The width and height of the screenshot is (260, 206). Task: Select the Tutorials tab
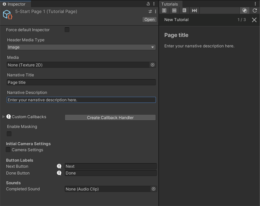coord(169,4)
